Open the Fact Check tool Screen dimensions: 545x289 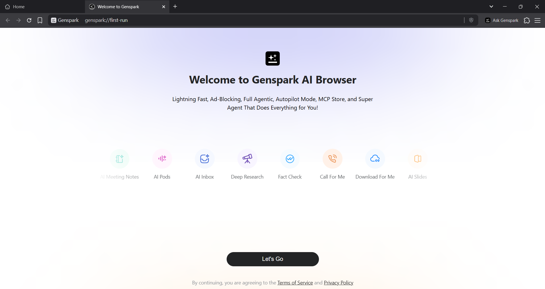pos(290,159)
